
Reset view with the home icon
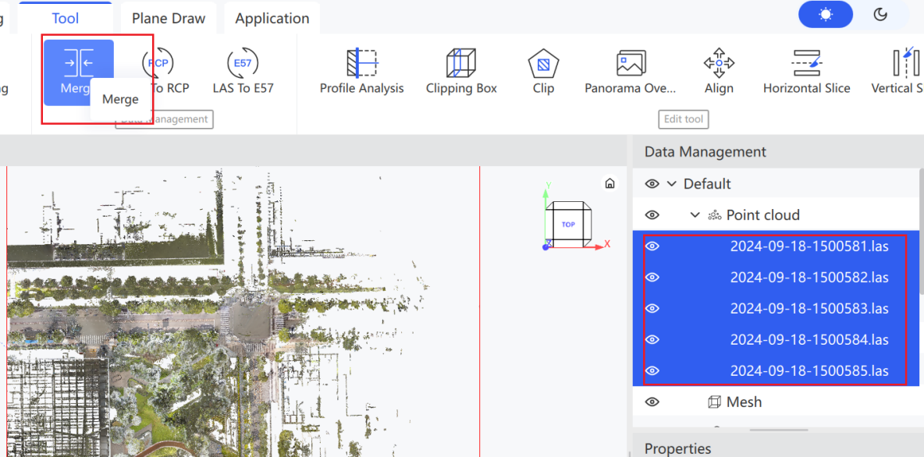[x=610, y=183]
